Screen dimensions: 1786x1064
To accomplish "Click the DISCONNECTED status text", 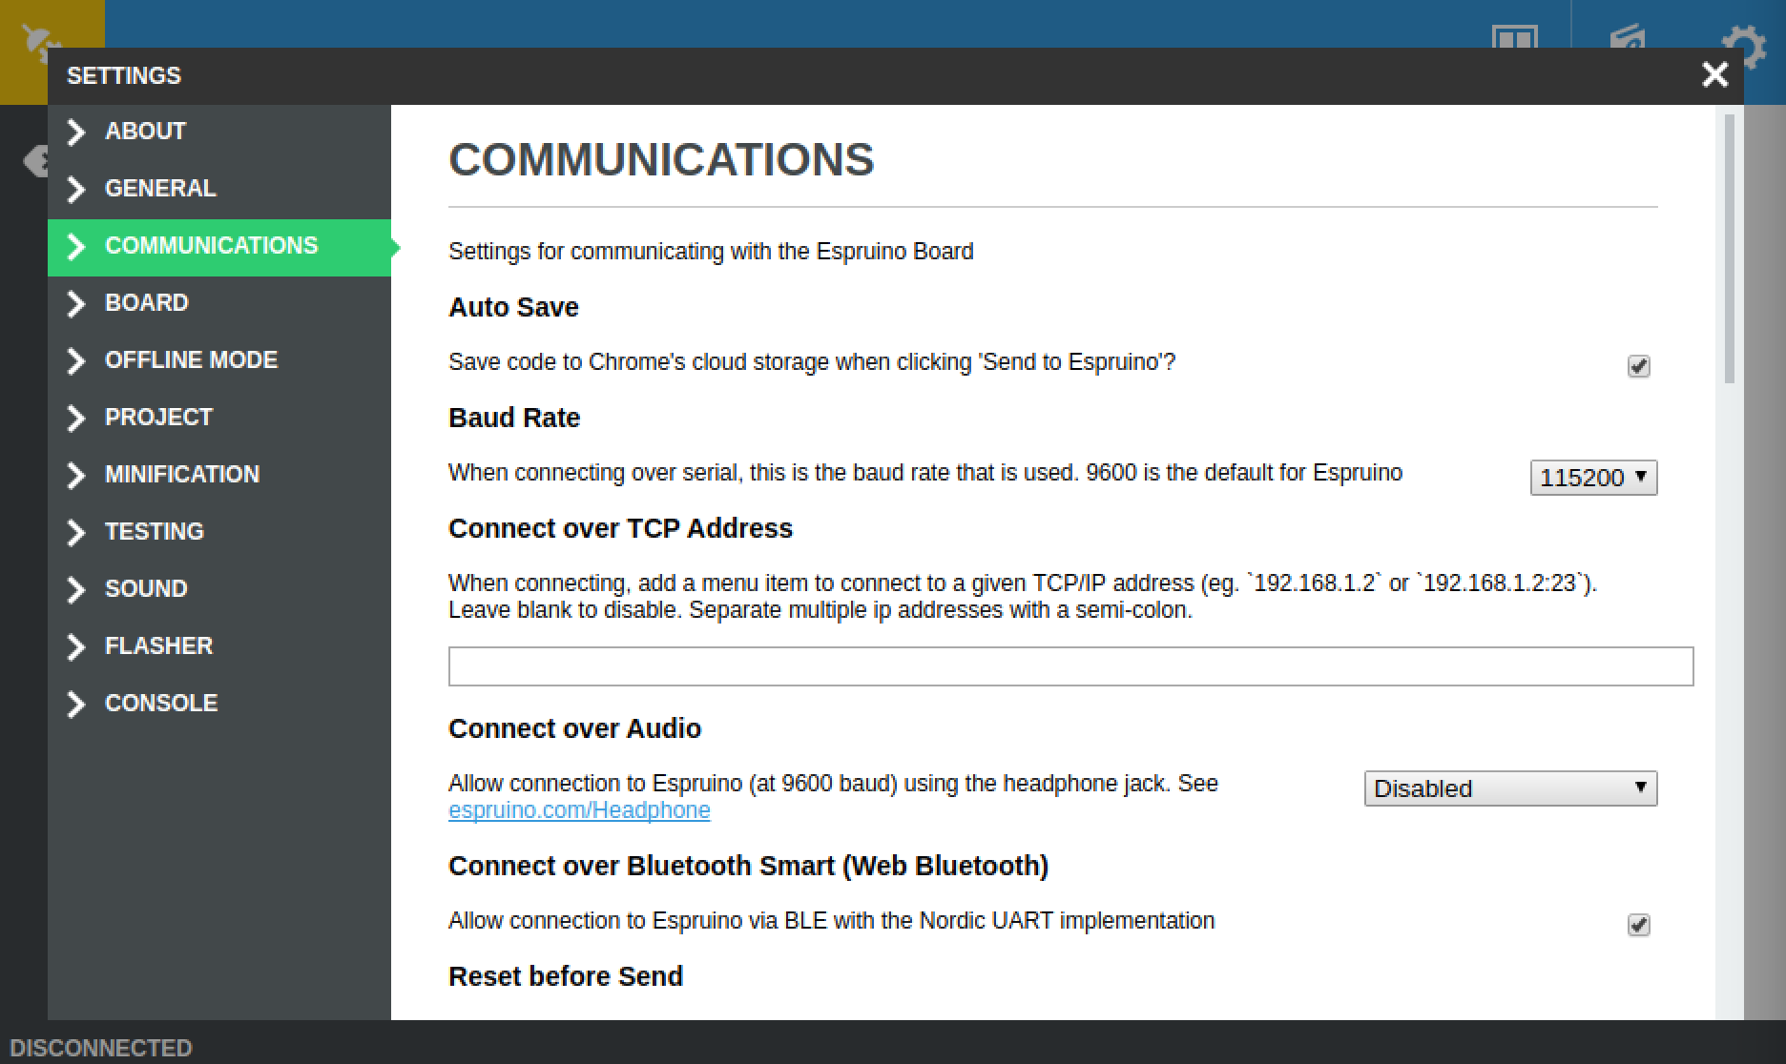I will pos(101,1048).
